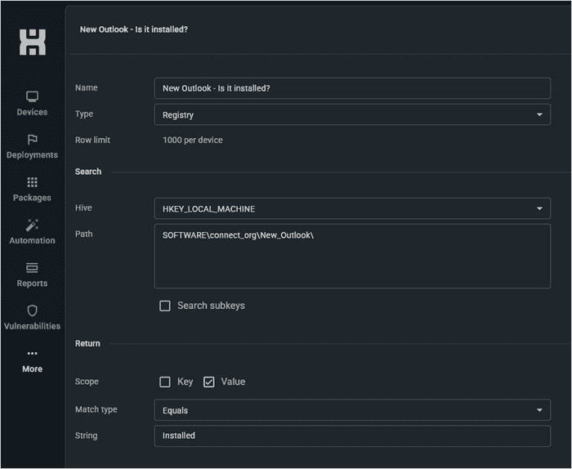The height and width of the screenshot is (469, 572).
Task: Click the Reports label in sidebar
Action: [33, 284]
